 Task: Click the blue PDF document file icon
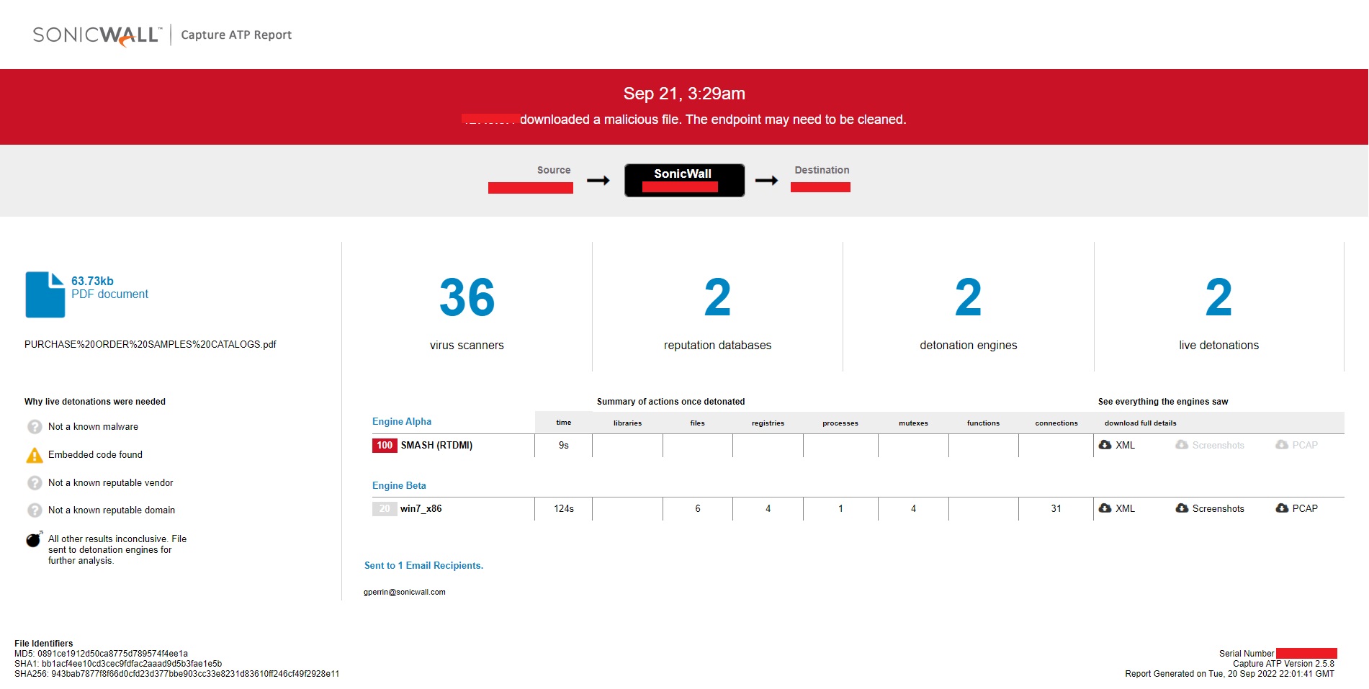(45, 294)
